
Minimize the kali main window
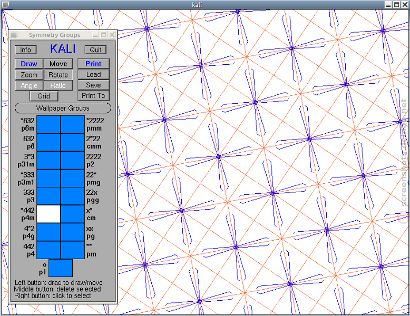388,4
